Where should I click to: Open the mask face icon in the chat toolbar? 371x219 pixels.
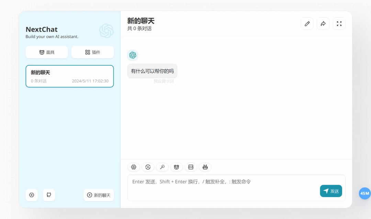pyautogui.click(x=177, y=167)
